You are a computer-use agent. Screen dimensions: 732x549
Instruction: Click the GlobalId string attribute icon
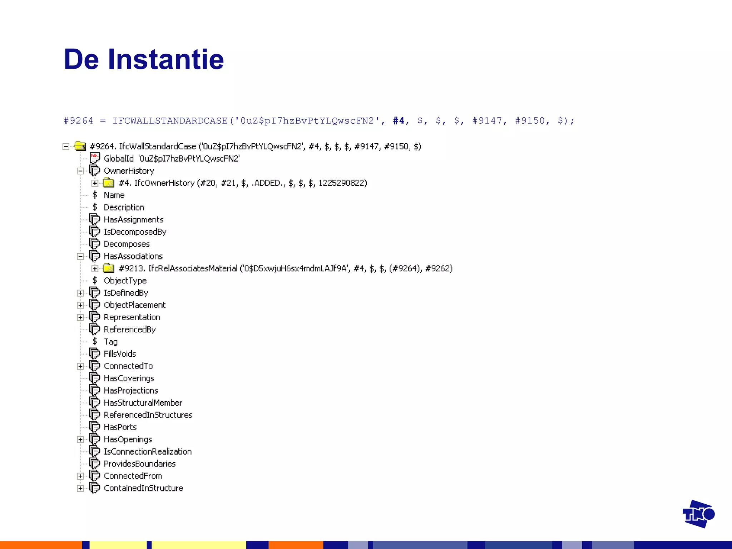click(x=95, y=158)
